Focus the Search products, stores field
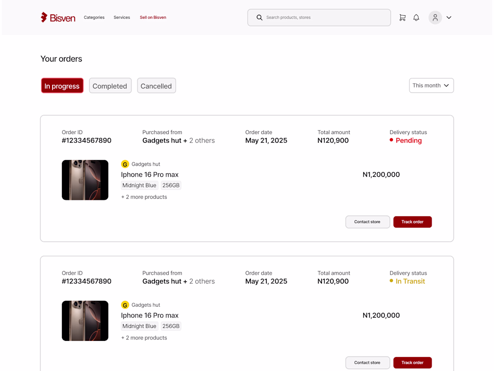 319,18
